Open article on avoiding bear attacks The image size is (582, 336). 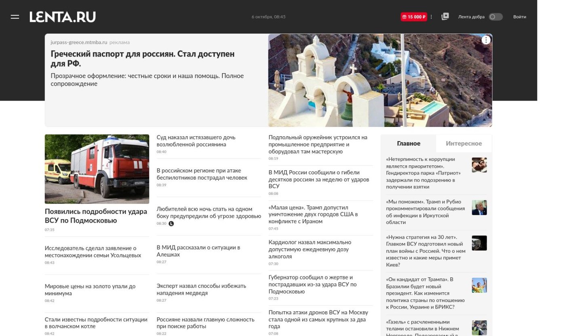click(201, 289)
